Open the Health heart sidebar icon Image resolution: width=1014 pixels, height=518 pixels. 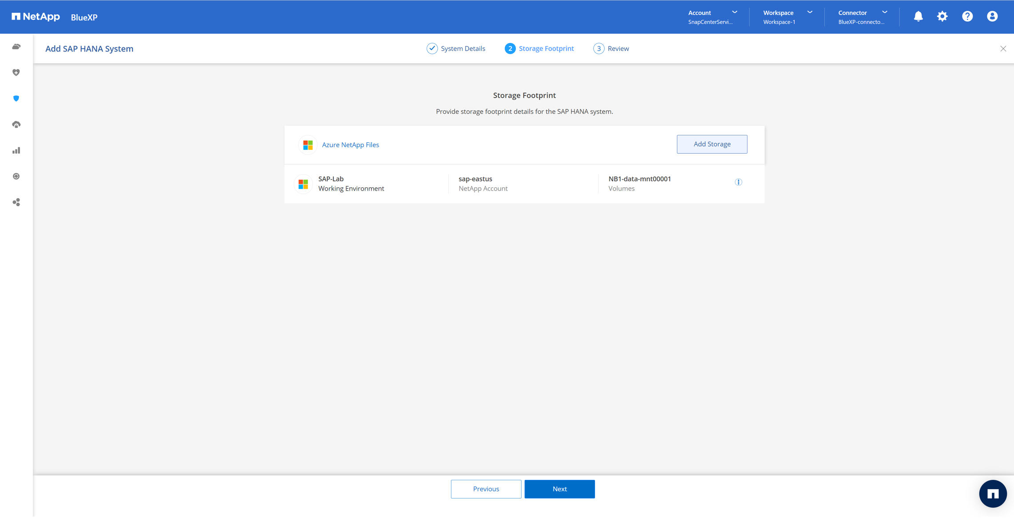click(16, 72)
